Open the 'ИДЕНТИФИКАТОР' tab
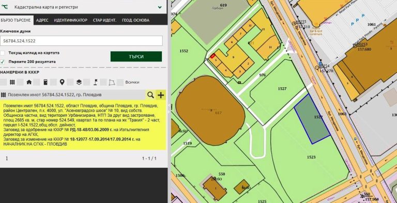 point(70,20)
